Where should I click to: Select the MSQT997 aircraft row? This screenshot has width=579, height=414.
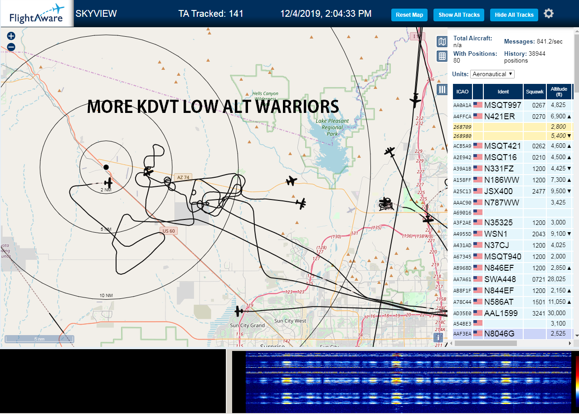[x=513, y=105]
